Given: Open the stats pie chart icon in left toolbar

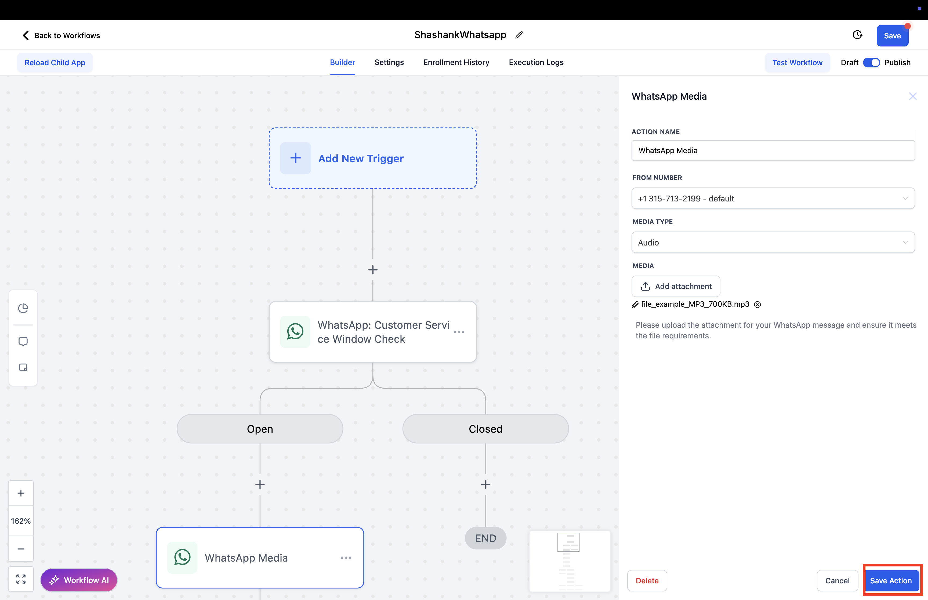Looking at the screenshot, I should (23, 308).
